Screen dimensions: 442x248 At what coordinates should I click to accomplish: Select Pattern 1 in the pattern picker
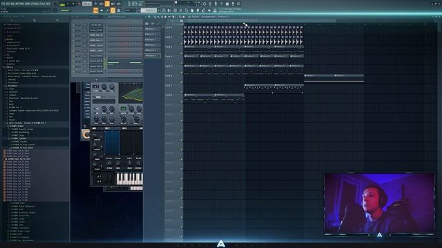coord(152,29)
